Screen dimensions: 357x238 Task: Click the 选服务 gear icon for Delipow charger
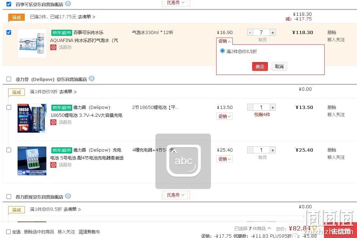click(x=53, y=165)
